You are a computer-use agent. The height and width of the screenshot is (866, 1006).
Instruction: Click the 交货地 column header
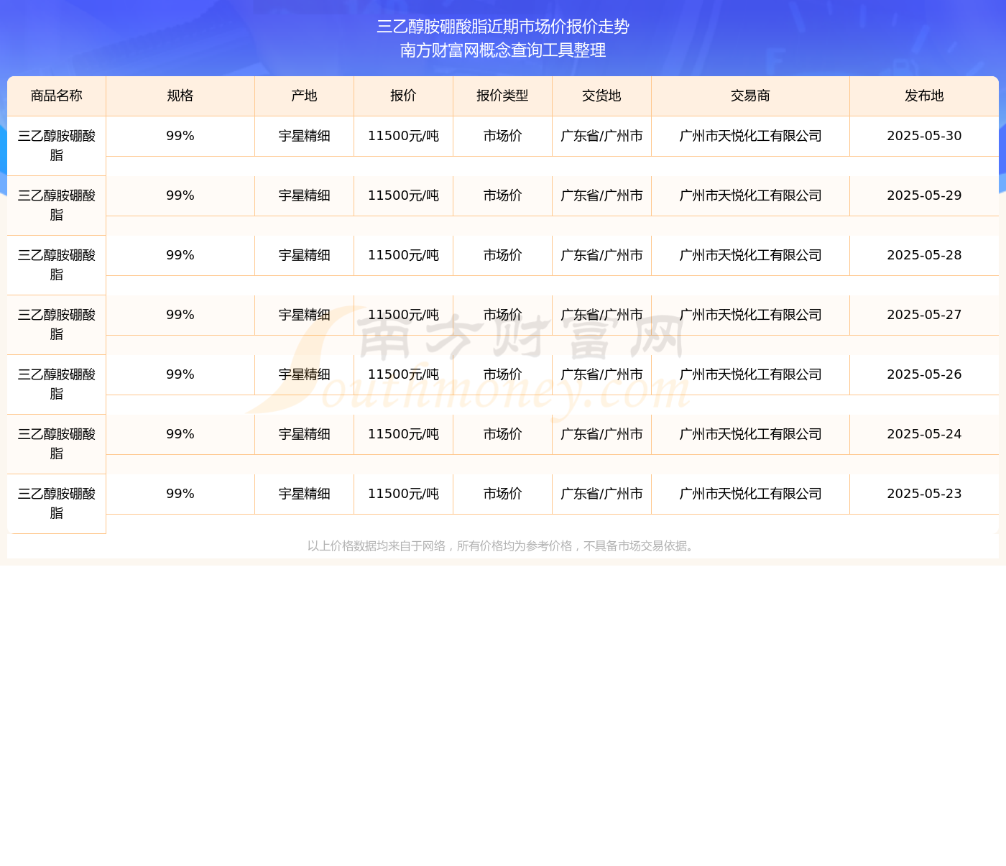(x=602, y=96)
